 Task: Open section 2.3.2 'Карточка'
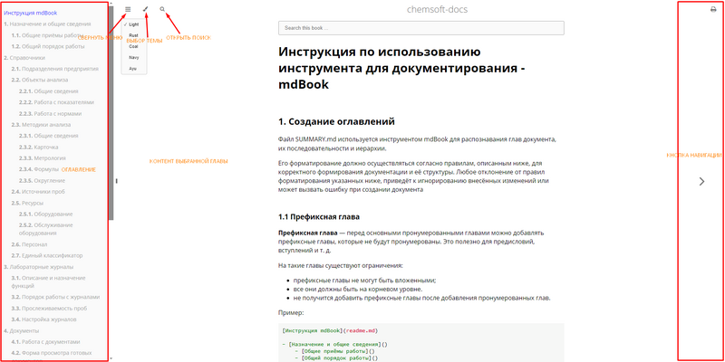[38, 147]
